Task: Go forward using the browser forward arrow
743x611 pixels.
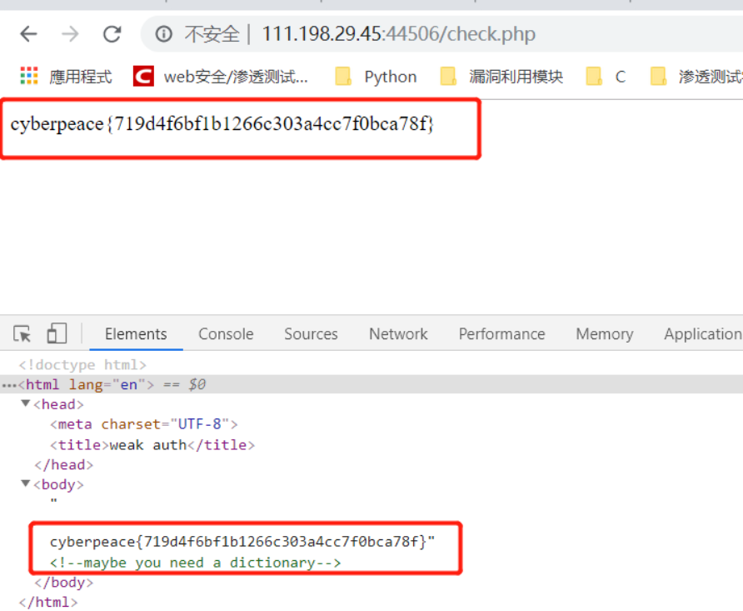Action: [x=70, y=34]
